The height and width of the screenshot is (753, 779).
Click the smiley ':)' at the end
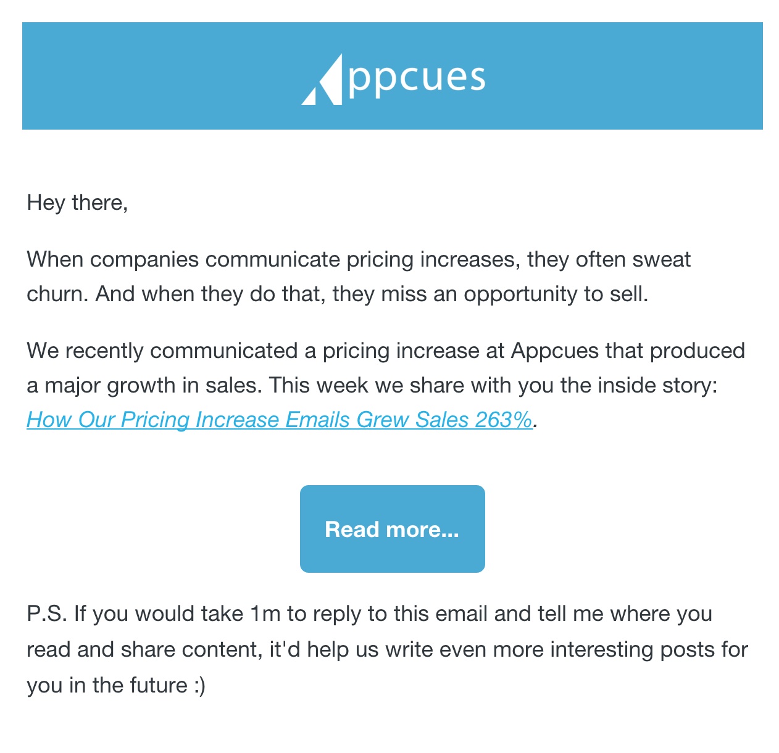pyautogui.click(x=199, y=685)
